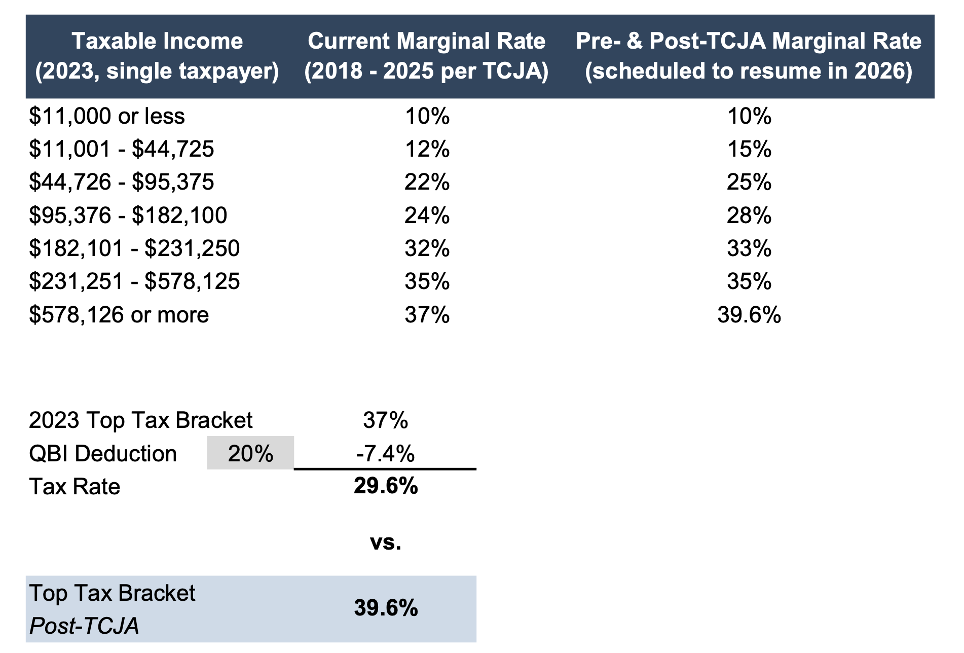Click the 28% post-TCJA rate value
Viewport: 964px width, 653px height.
(749, 215)
